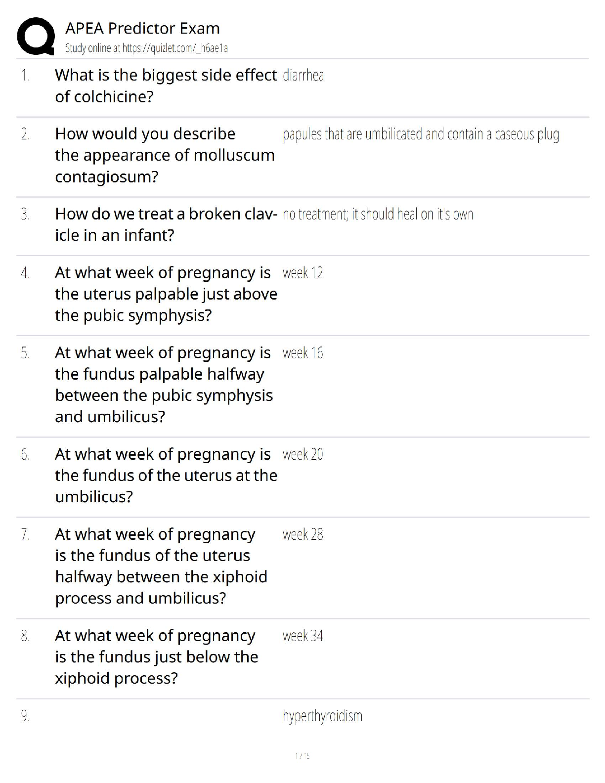Select the fundus at umbilicus question

[x=166, y=476]
